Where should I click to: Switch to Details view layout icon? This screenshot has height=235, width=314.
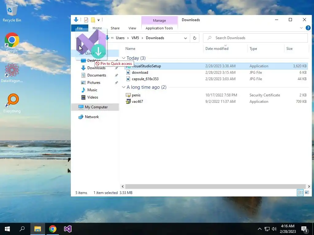tap(300, 193)
